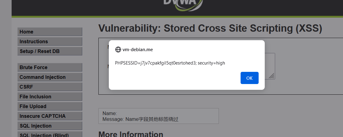Click the message textarea resize handle
This screenshot has height=137, width=343.
coord(271,76)
